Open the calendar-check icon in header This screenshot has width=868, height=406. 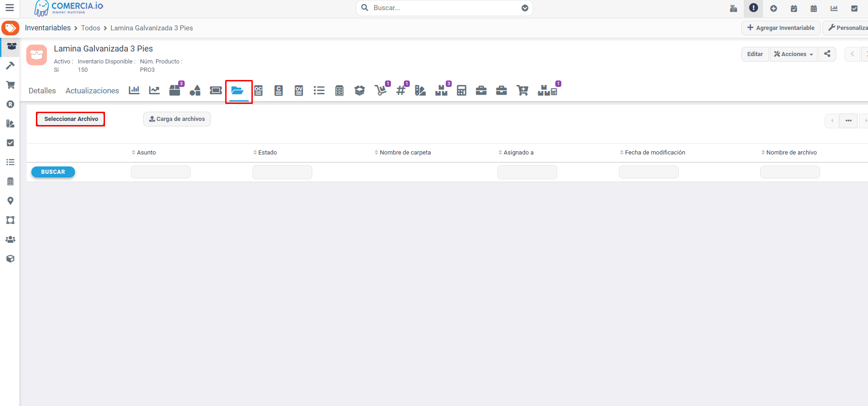(x=794, y=8)
